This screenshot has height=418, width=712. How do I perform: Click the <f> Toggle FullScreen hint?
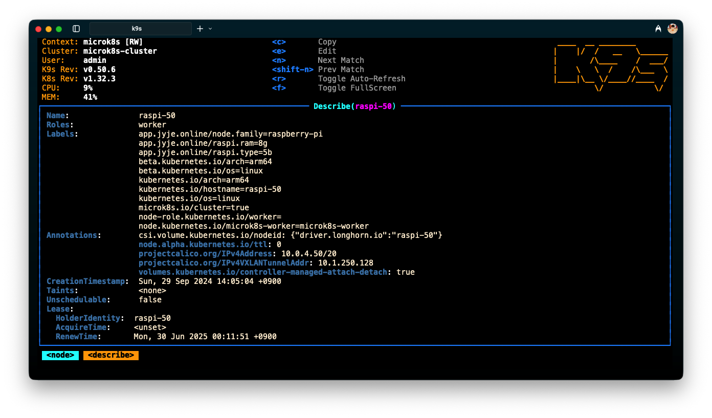(334, 88)
